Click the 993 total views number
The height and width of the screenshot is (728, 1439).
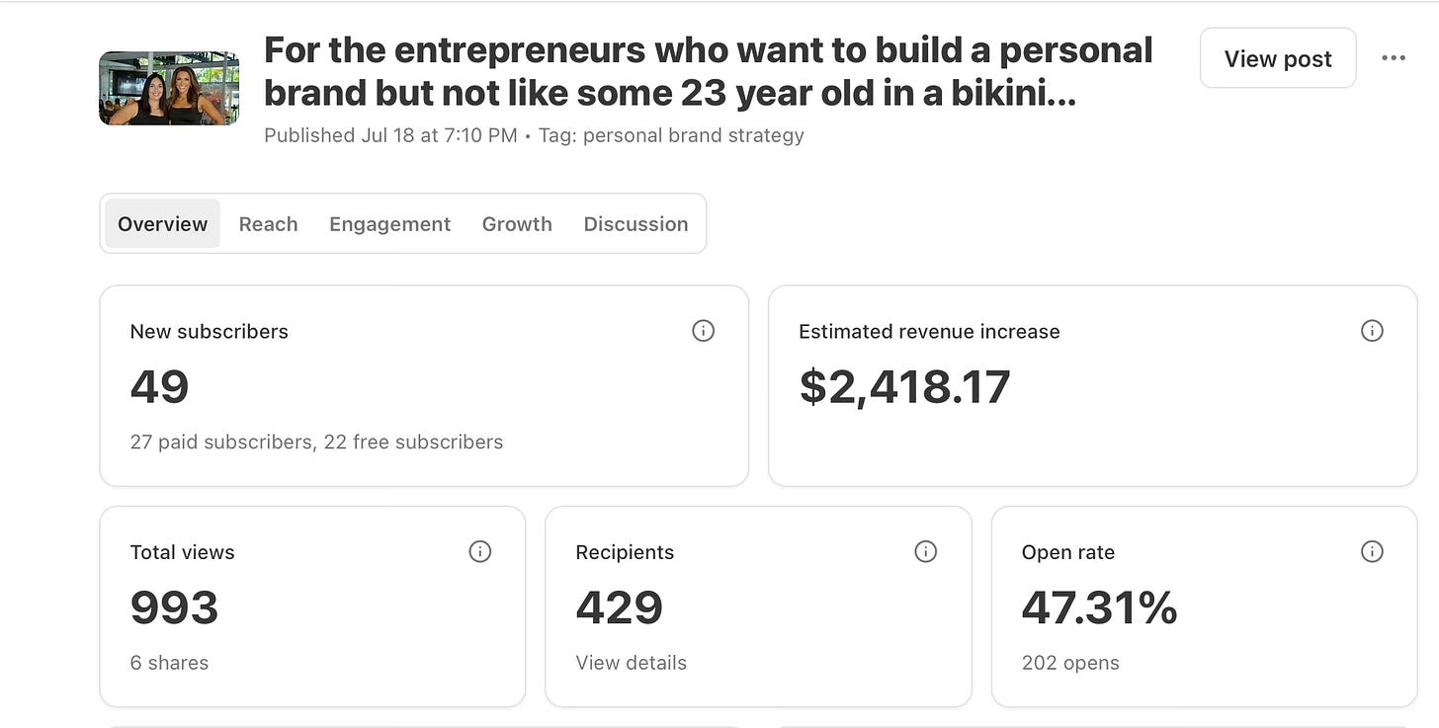(174, 607)
